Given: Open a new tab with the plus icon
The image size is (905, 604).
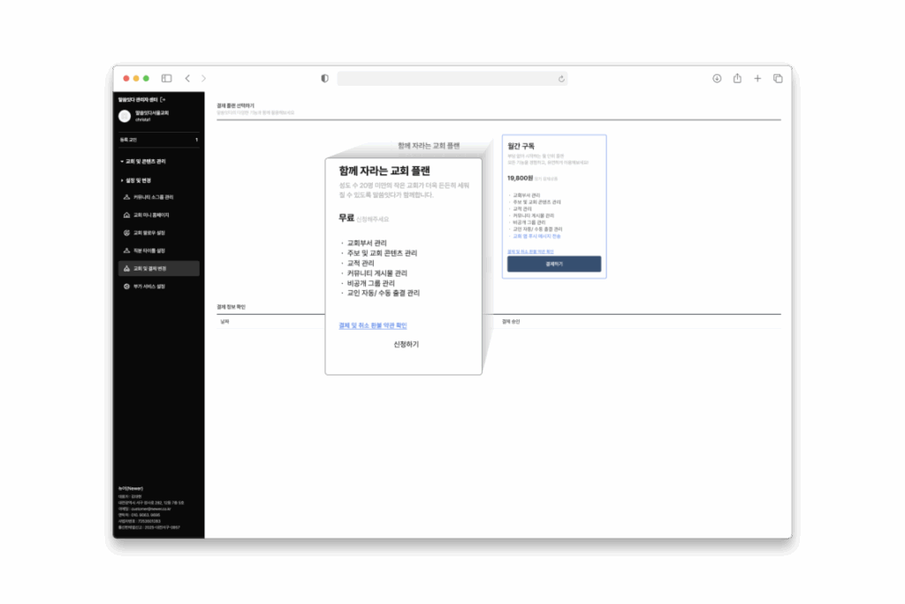Looking at the screenshot, I should pyautogui.click(x=757, y=79).
